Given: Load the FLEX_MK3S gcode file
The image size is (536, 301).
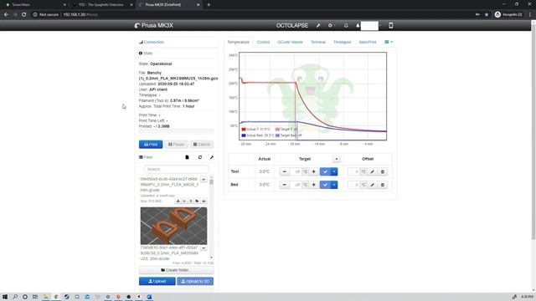Looking at the screenshot, I should click(x=198, y=201).
